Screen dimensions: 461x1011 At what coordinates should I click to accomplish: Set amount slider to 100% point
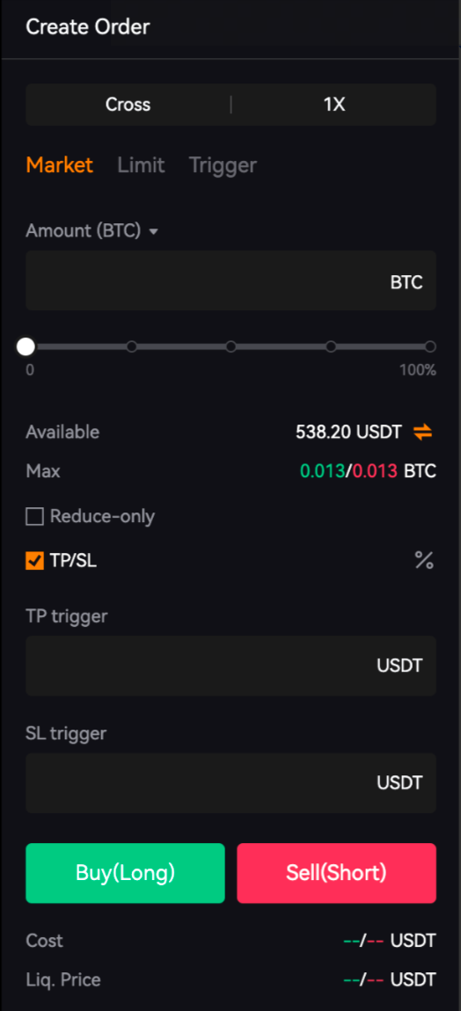coord(431,347)
